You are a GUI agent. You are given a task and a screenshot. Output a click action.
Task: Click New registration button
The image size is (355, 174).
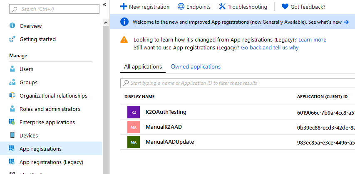pos(145,7)
